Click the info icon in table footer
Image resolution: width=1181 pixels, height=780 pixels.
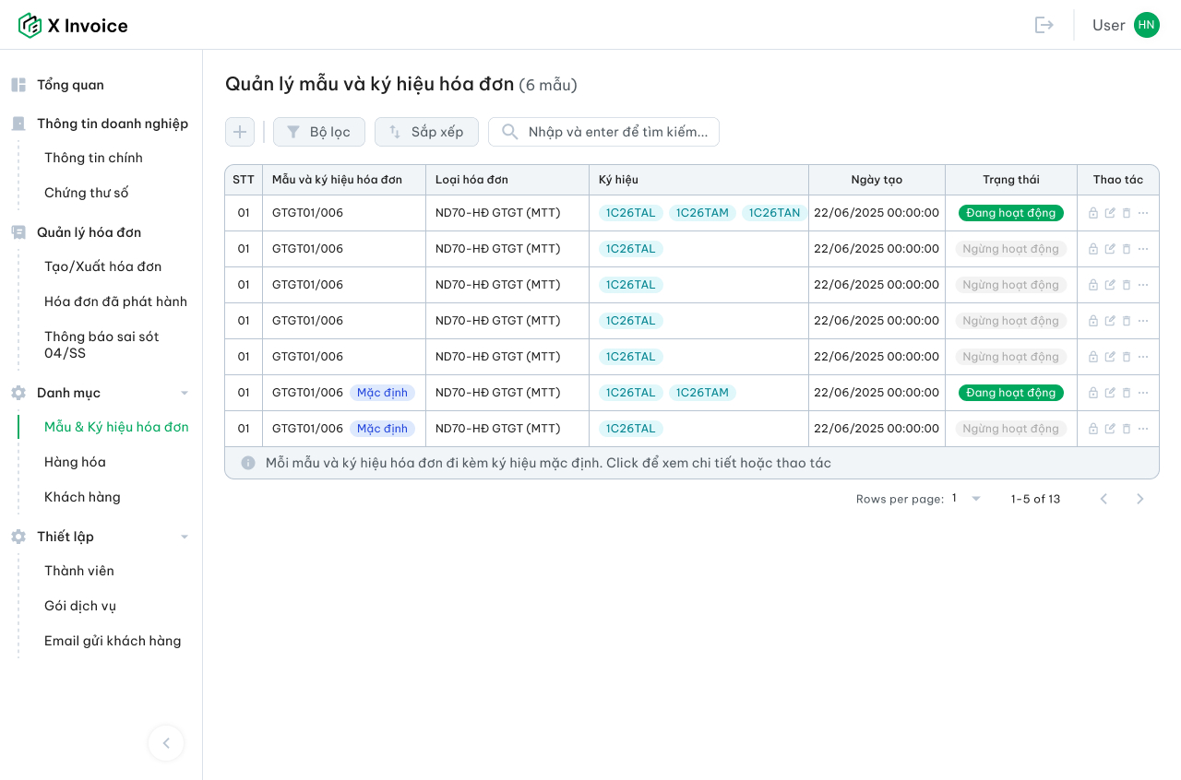tap(248, 463)
